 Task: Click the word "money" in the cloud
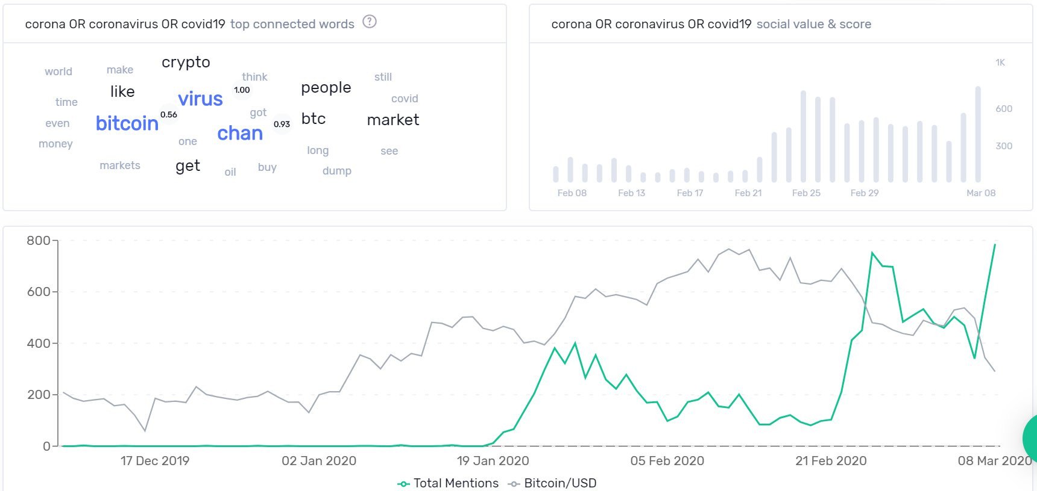(x=55, y=144)
